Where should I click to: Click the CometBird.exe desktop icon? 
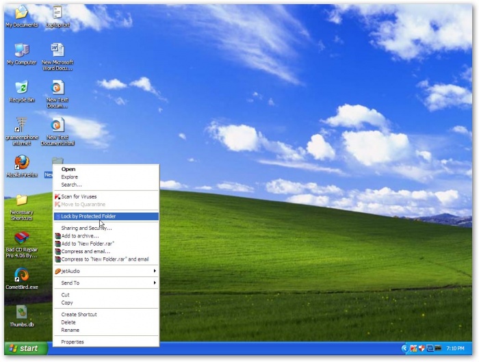pos(21,275)
